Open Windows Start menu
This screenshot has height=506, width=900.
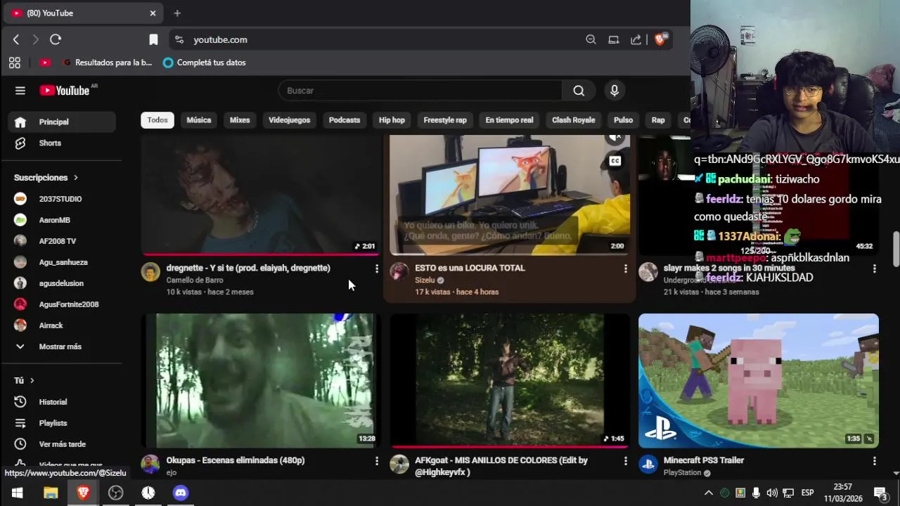pos(17,493)
